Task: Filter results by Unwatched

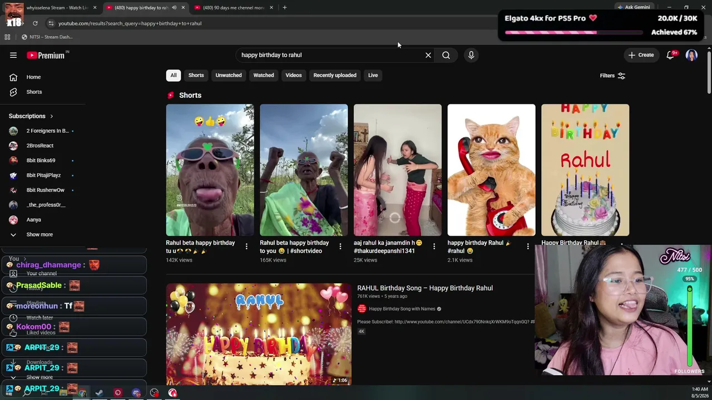Action: [x=229, y=76]
